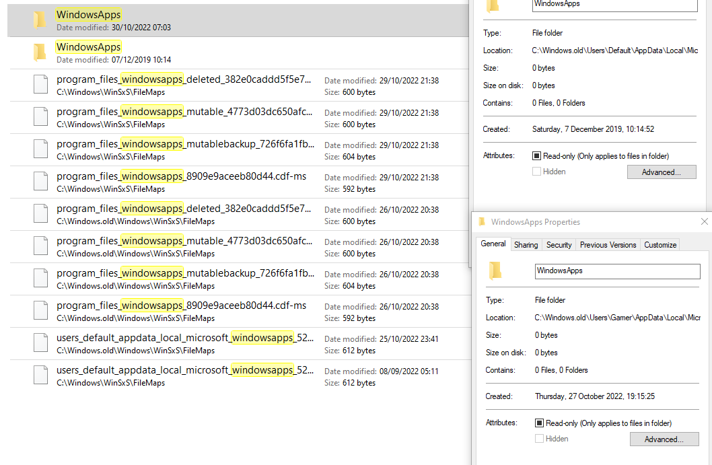Click file icon of windowsapps_deleted dated 26/10/2022
Viewport: 712px width, 465px height.
(40, 213)
